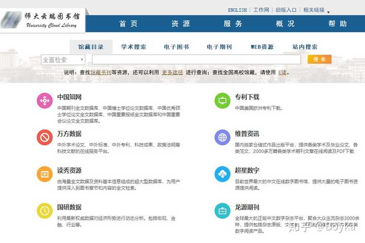Open the 读秀资源 heading
The width and height of the screenshot is (365, 243).
(x=69, y=171)
